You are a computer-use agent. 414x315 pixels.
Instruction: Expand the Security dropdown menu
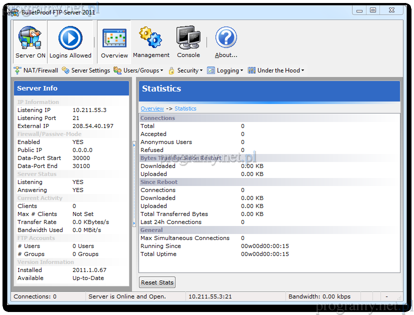186,70
